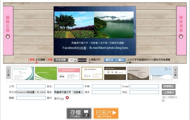Click the floppy disk icon on 存檔 button
The width and height of the screenshot is (190, 120).
87,113
